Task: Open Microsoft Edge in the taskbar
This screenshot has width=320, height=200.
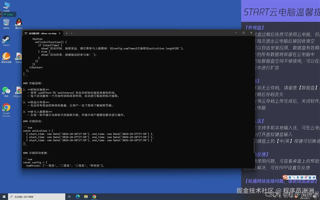Action: pos(78,197)
